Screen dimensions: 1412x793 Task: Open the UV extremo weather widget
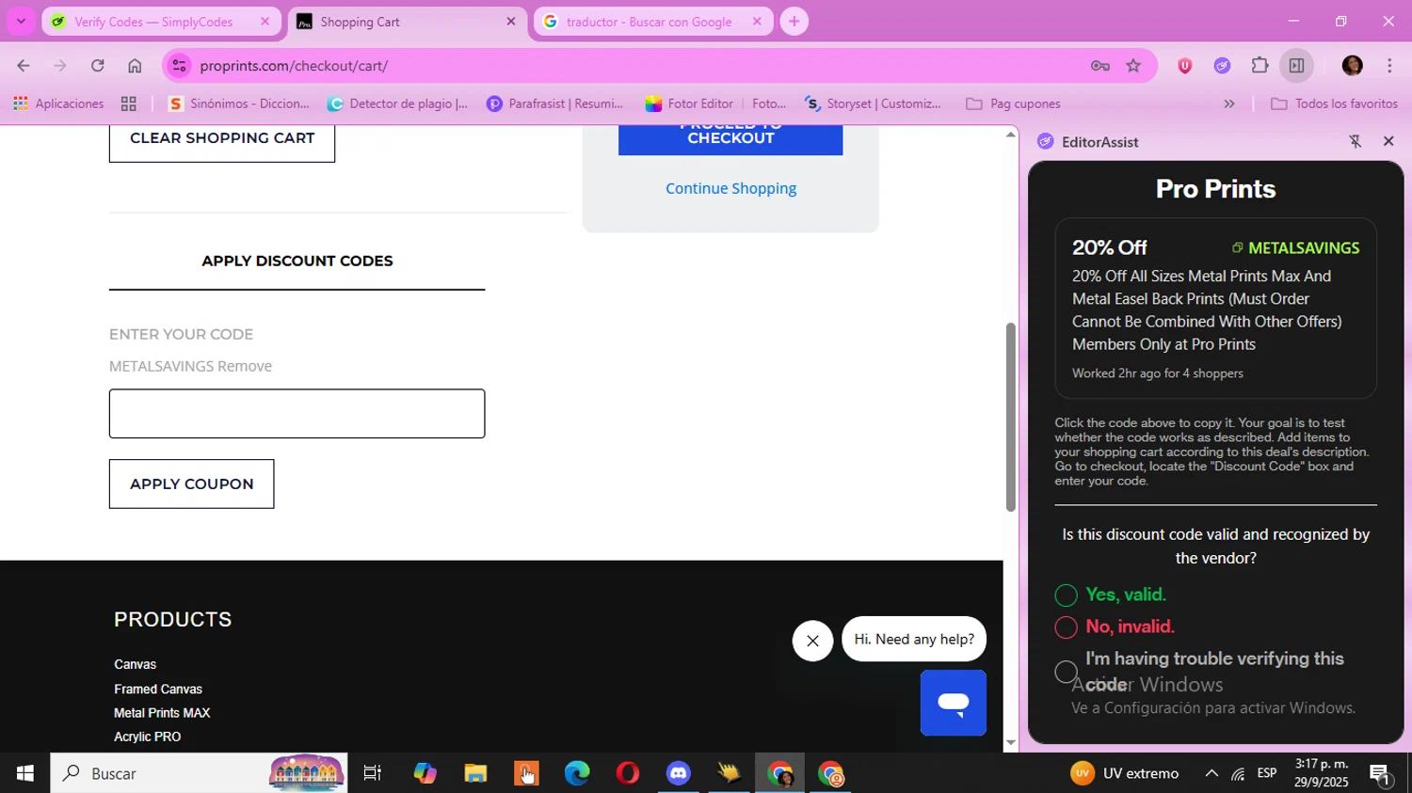[x=1125, y=773]
